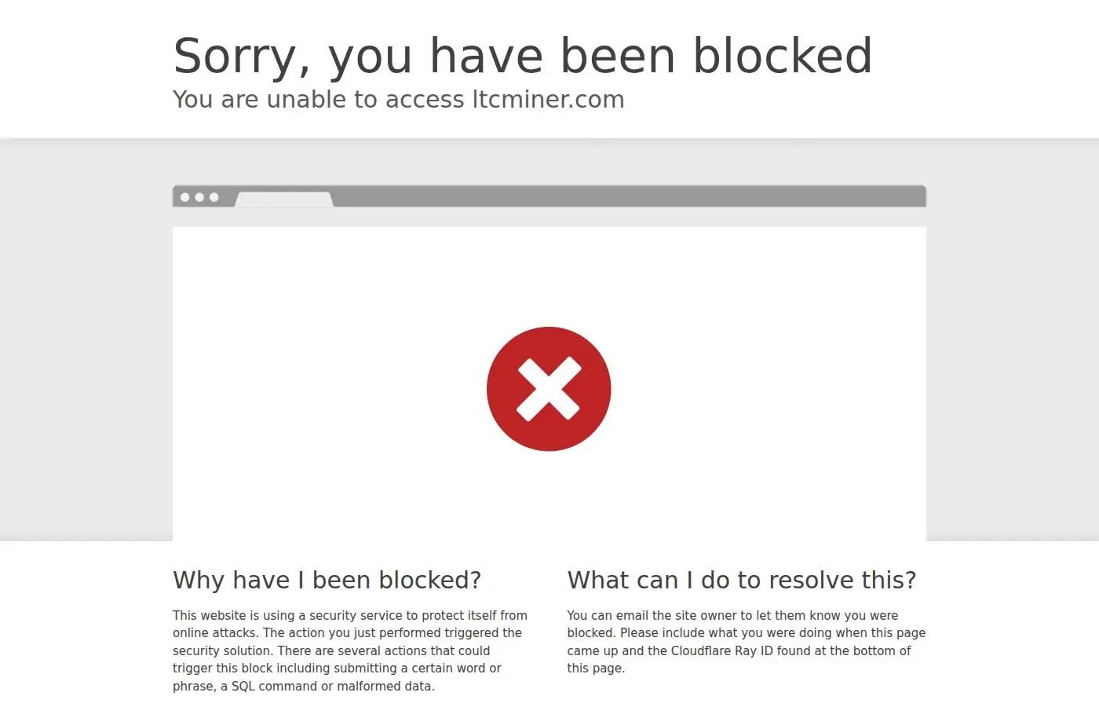Click the "You are unable to access" subheading
This screenshot has width=1099, height=707.
pos(318,100)
